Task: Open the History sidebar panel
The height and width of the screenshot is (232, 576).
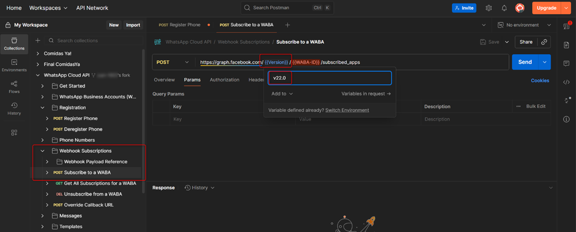Action: point(14,108)
